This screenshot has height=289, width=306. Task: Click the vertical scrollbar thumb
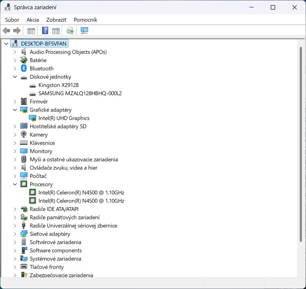pos(300,144)
